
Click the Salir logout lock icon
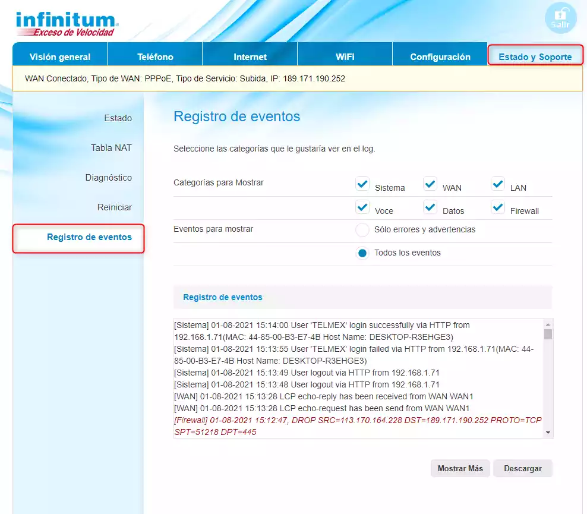point(560,18)
